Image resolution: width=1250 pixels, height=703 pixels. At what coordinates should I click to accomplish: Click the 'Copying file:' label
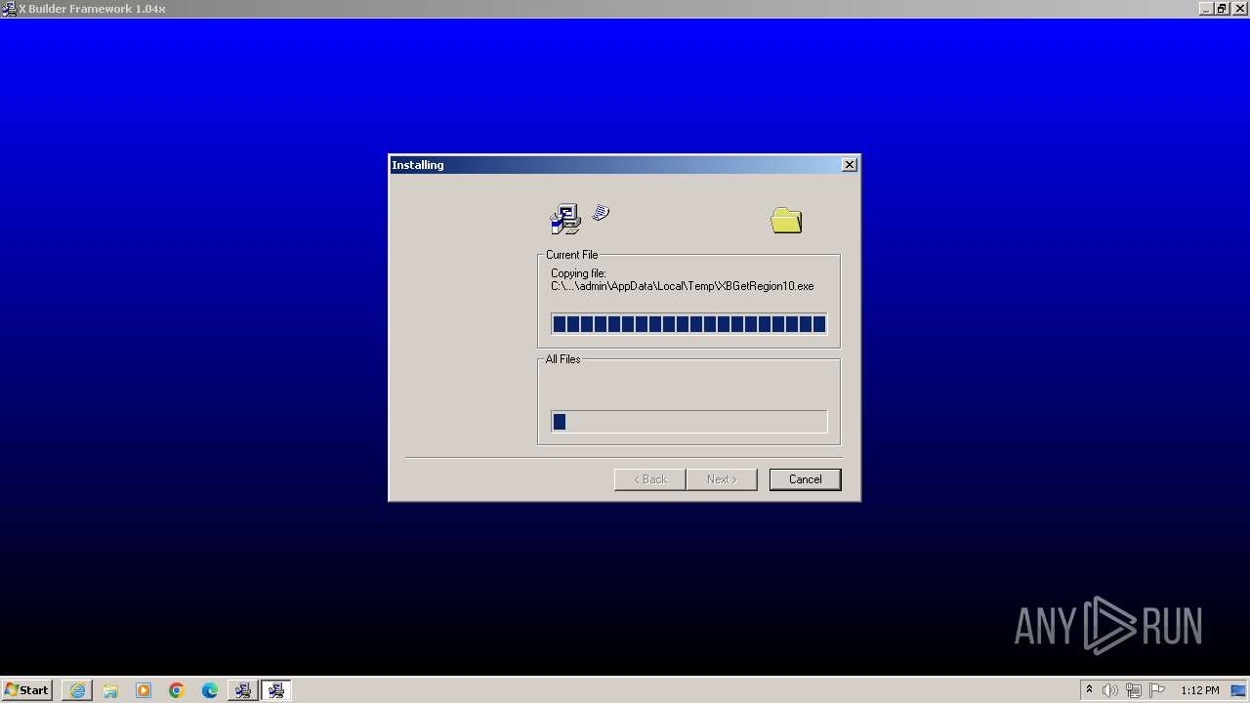point(578,273)
